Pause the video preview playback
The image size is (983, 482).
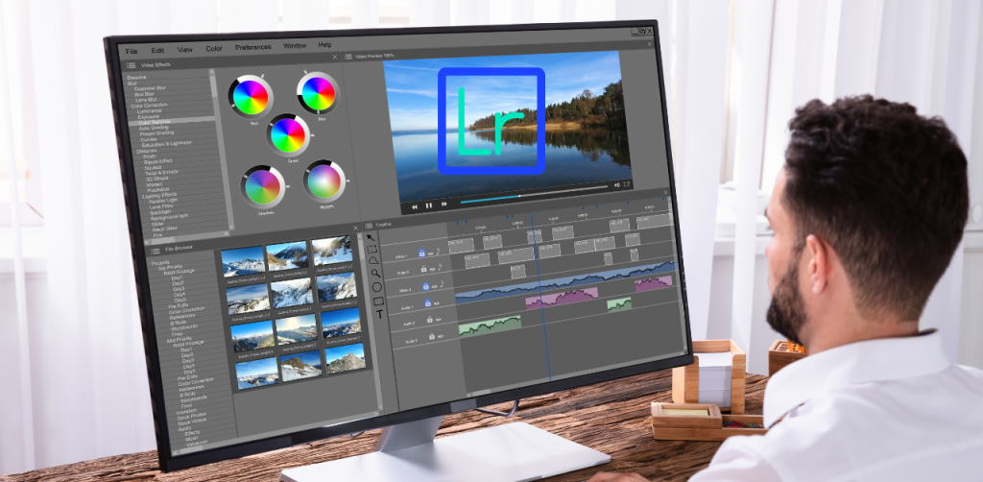click(x=429, y=205)
